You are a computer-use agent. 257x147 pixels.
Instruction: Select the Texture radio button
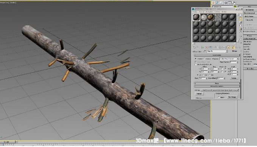196,59
